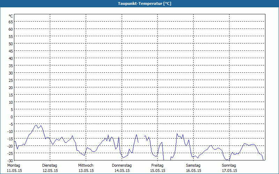The image size is (279, 174).
Task: Click the 14.05.15 date label
Action: tap(122, 171)
